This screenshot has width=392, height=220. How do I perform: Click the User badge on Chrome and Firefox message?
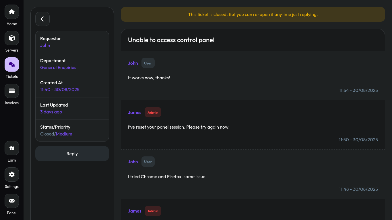coord(148,162)
